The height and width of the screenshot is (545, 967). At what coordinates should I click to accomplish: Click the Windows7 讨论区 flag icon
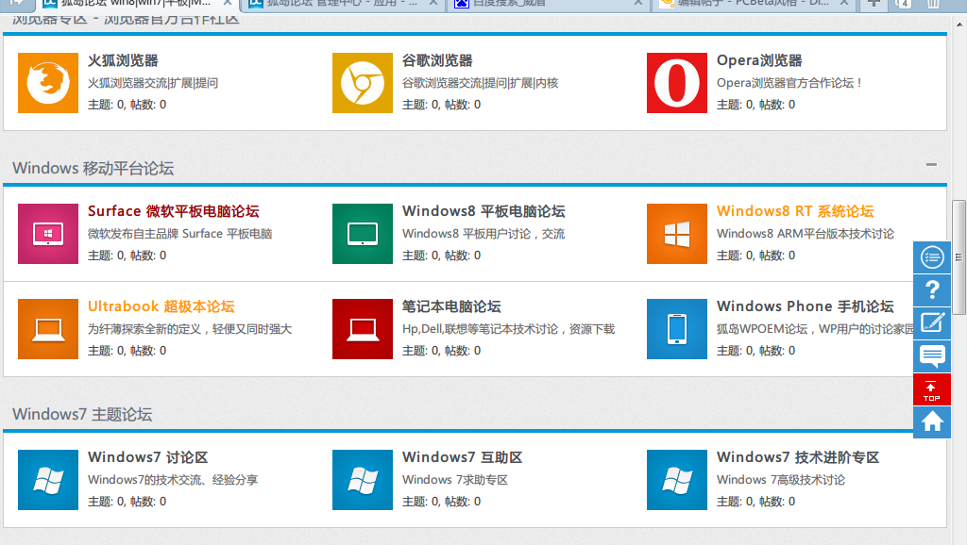coord(48,480)
